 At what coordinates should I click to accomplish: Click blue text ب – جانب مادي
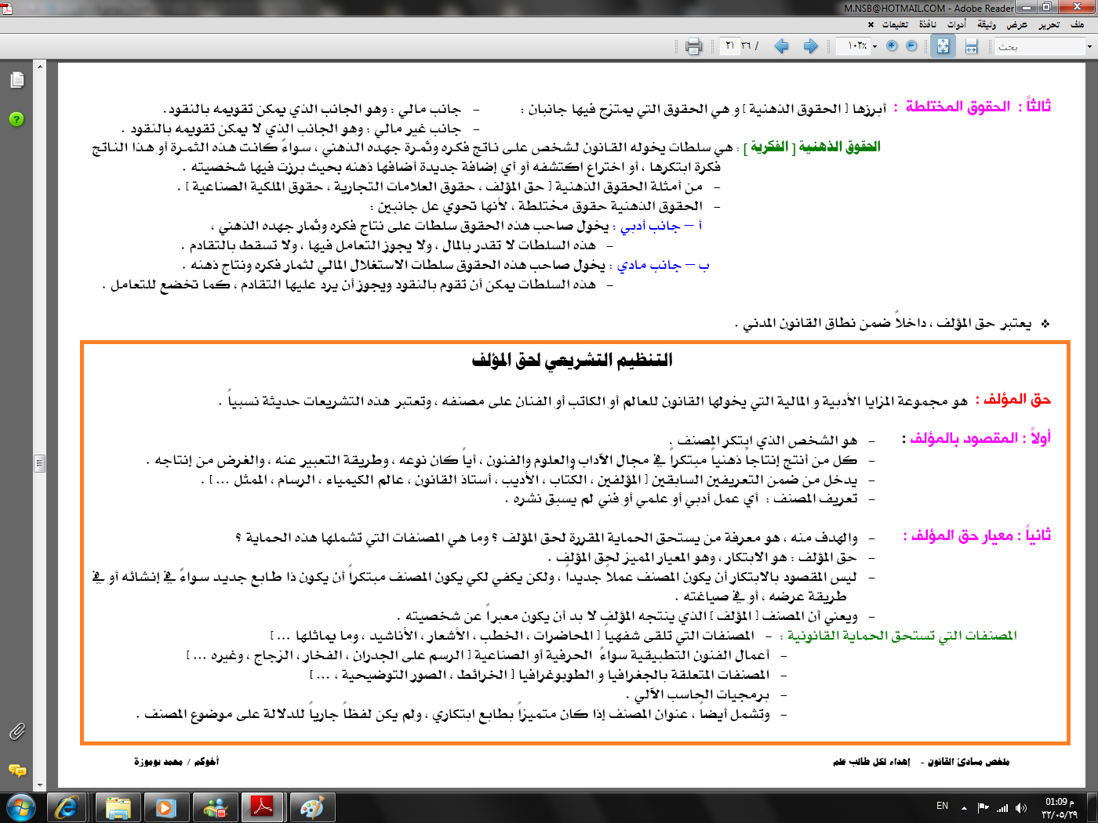pyautogui.click(x=659, y=265)
